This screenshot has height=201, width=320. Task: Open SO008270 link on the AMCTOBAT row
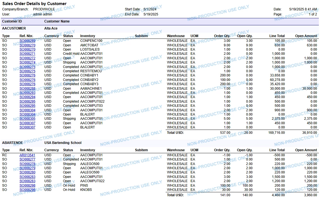click(x=27, y=45)
